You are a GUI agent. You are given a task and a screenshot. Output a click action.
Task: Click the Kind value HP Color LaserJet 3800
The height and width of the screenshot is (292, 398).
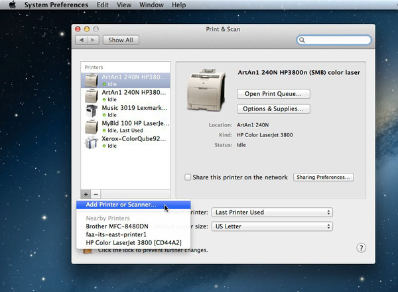coord(265,135)
